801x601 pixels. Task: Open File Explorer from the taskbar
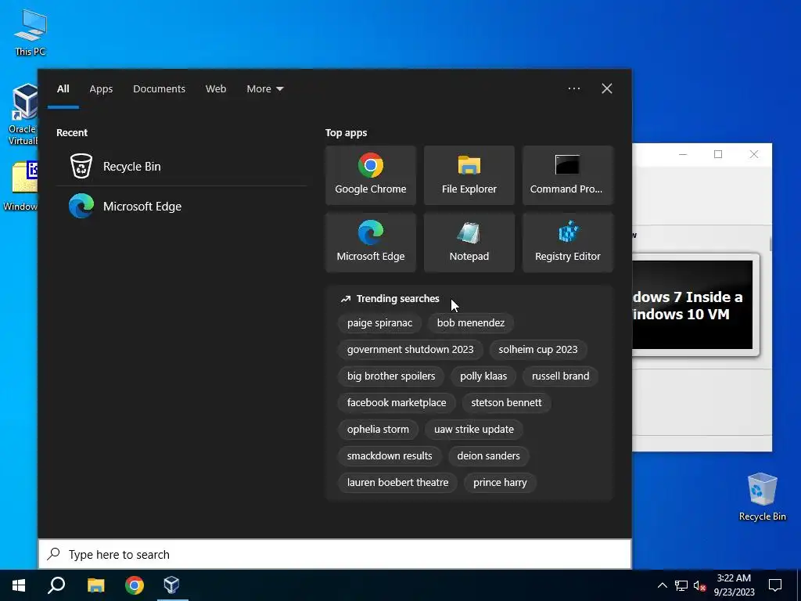pos(95,585)
